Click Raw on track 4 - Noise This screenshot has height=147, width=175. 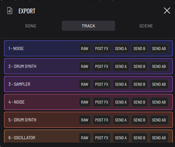(x=85, y=102)
